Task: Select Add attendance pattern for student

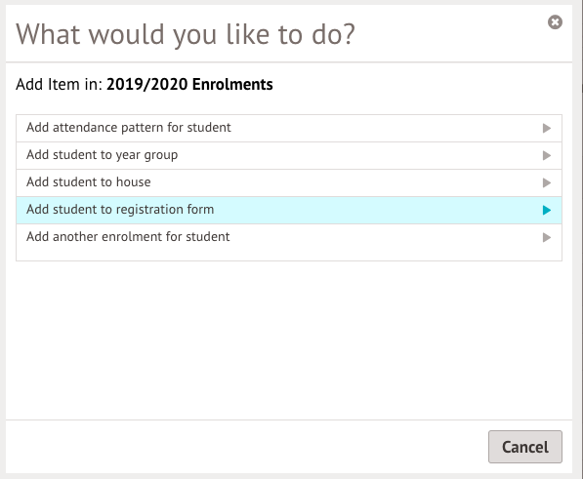Action: click(289, 128)
